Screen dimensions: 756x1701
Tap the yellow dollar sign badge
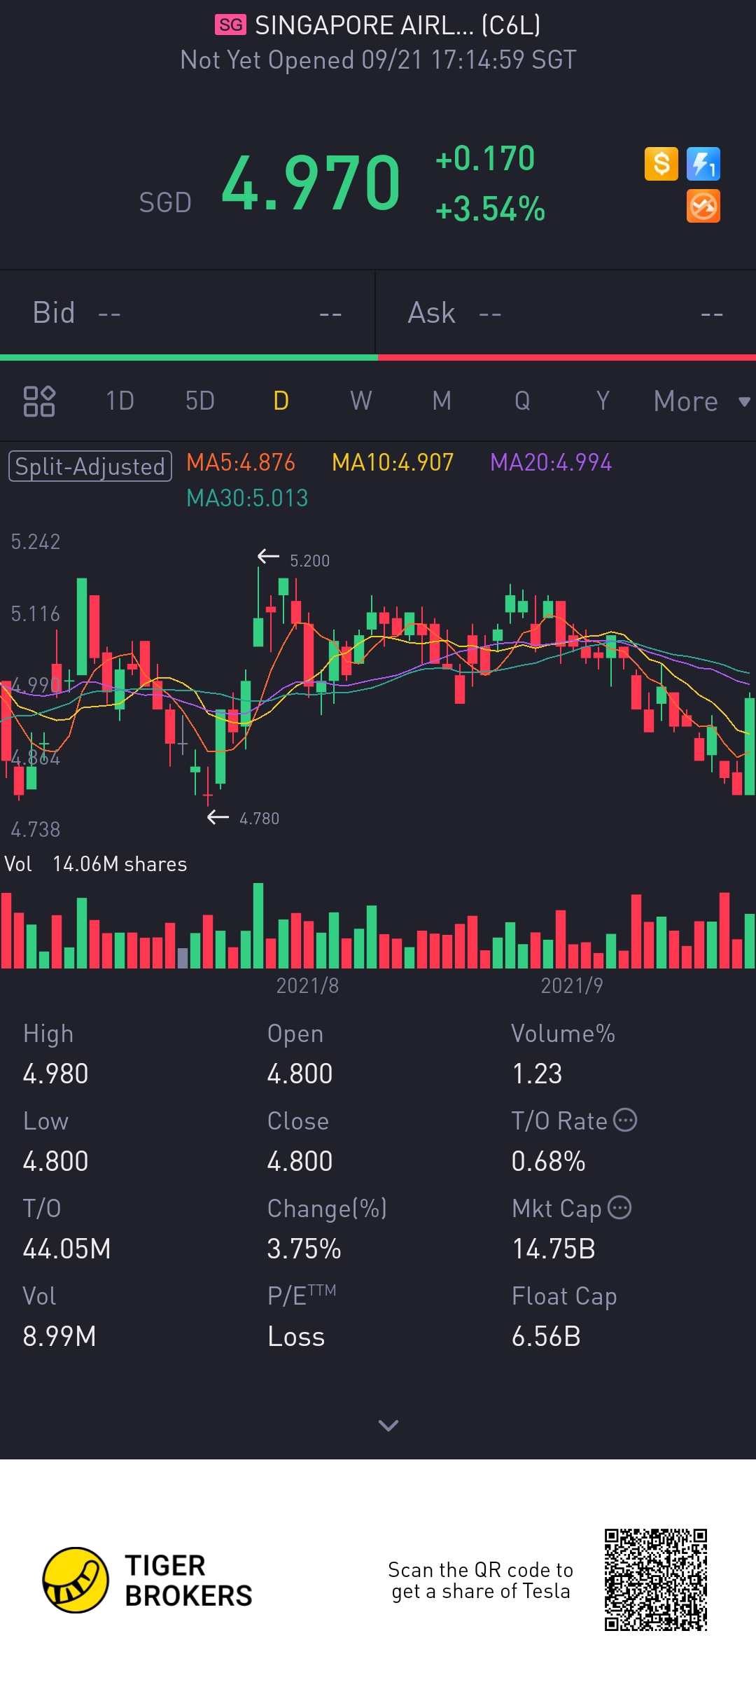coord(661,164)
